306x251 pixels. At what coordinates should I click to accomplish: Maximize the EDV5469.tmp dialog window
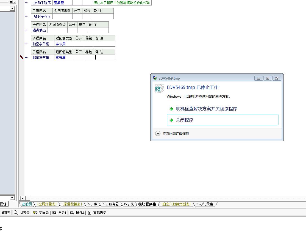pyautogui.click(x=268, y=78)
